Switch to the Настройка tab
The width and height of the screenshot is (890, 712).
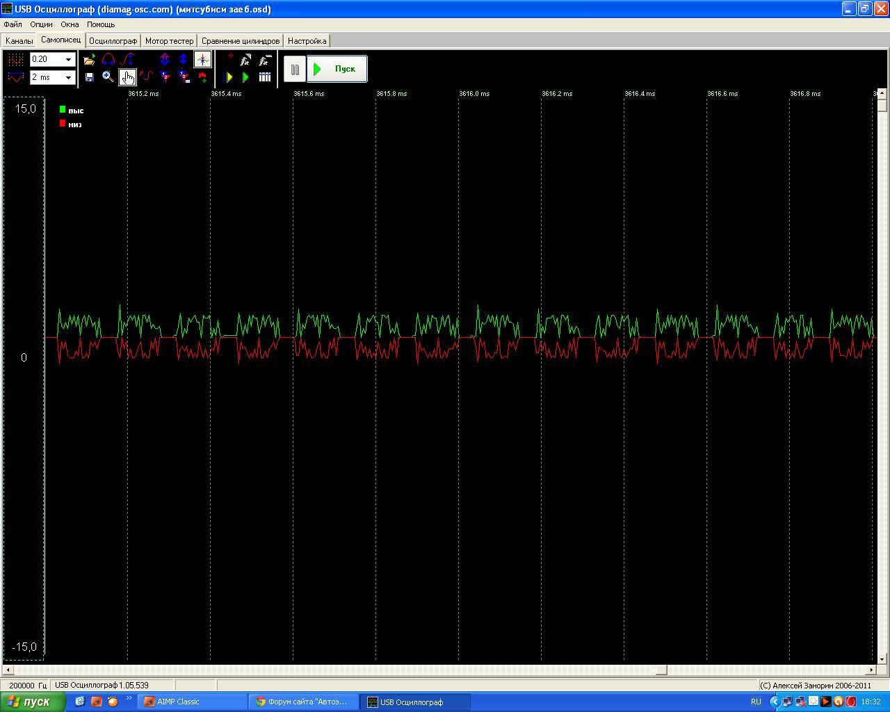pos(307,41)
